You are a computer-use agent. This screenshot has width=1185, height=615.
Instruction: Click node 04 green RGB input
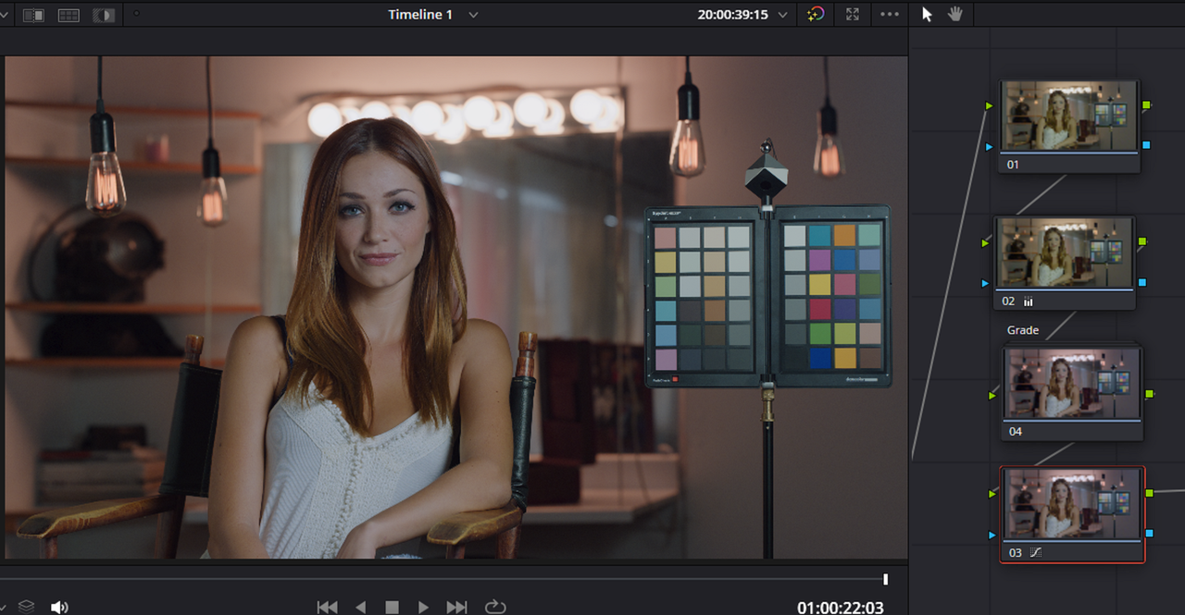click(993, 395)
